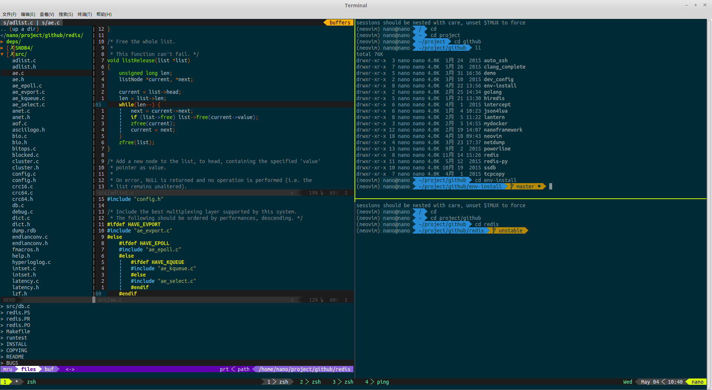Select the mru mode in CtrlP bar
The width and height of the screenshot is (712, 390).
click(x=8, y=369)
